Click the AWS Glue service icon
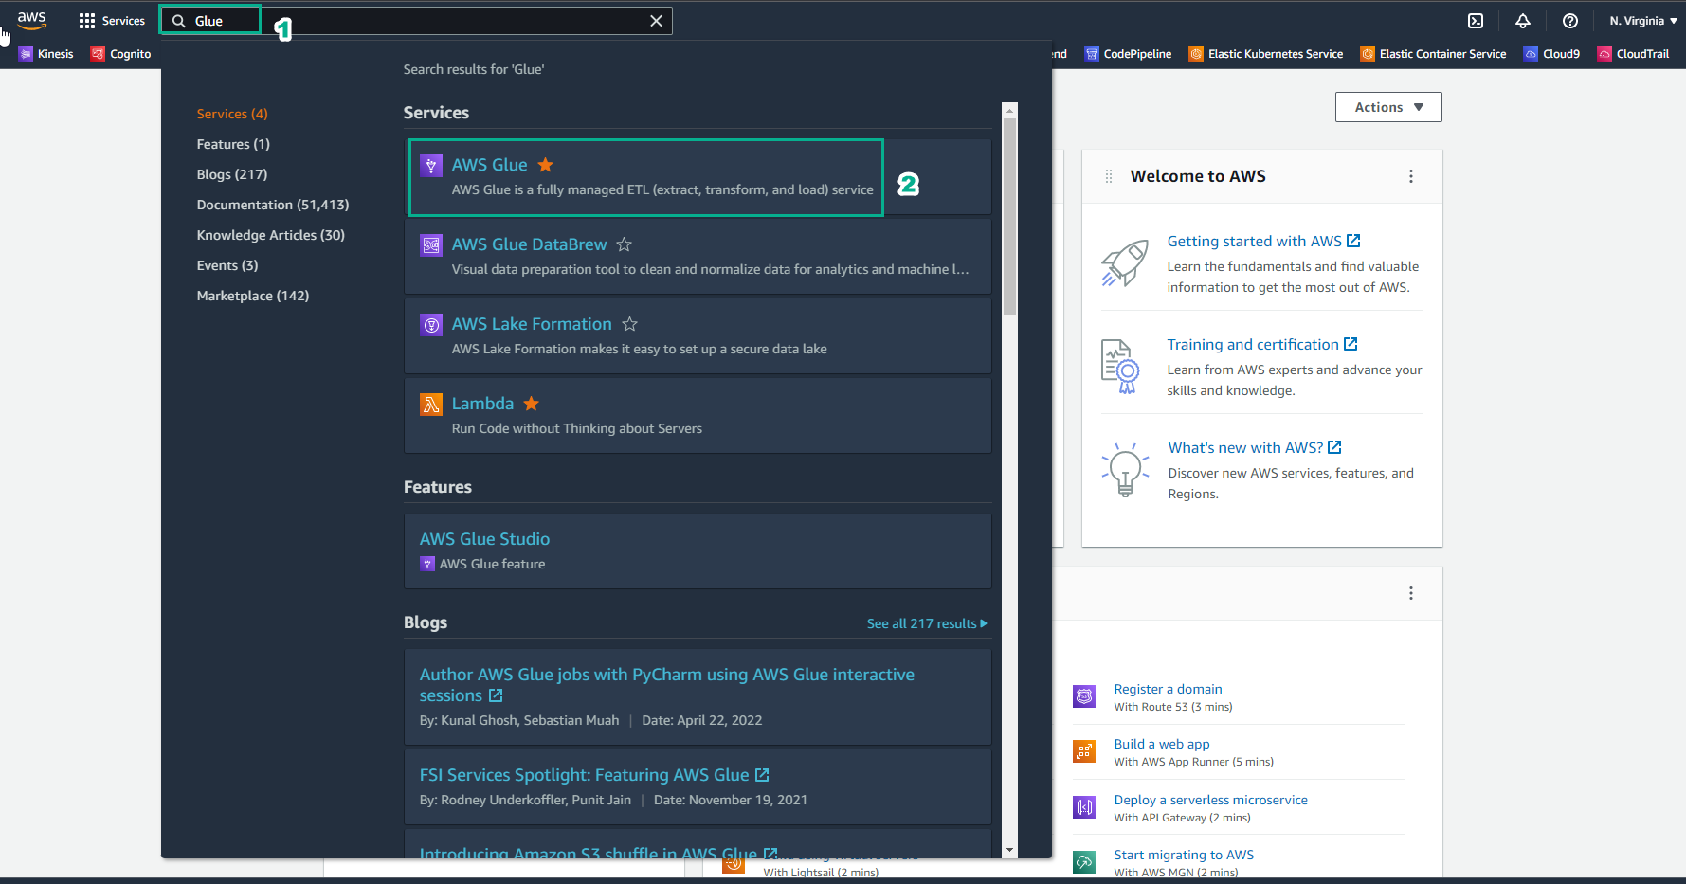This screenshot has height=884, width=1686. pyautogui.click(x=431, y=166)
